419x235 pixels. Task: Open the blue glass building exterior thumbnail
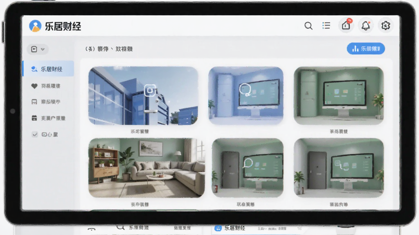pyautogui.click(x=143, y=95)
